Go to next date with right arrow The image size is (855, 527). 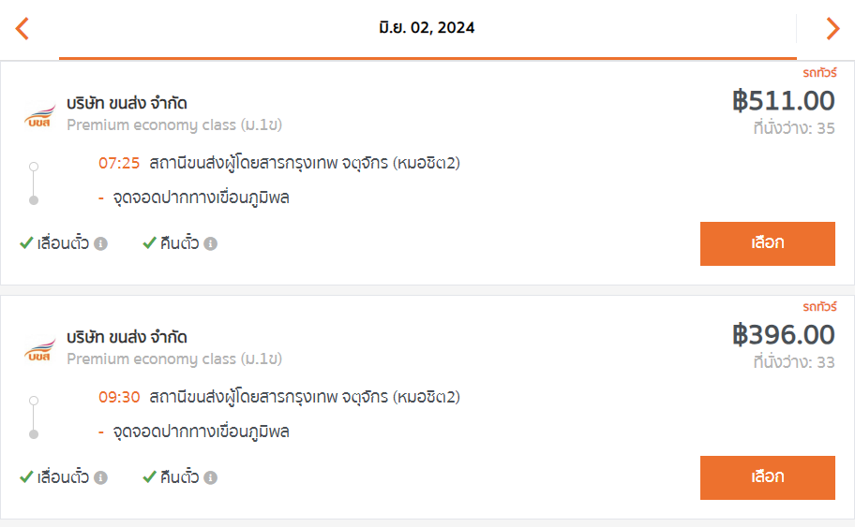(832, 28)
